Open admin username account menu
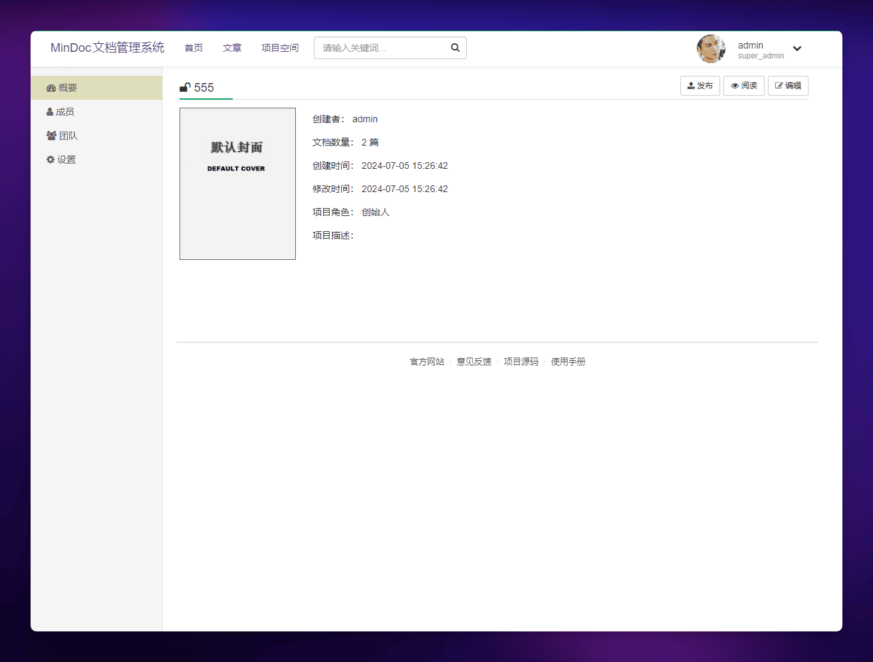This screenshot has width=873, height=662. click(x=751, y=45)
